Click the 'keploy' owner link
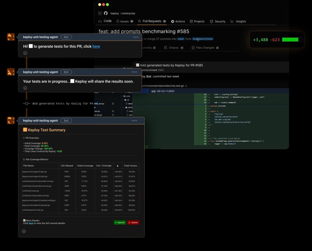The image size is (312, 251). pyautogui.click(x=115, y=13)
